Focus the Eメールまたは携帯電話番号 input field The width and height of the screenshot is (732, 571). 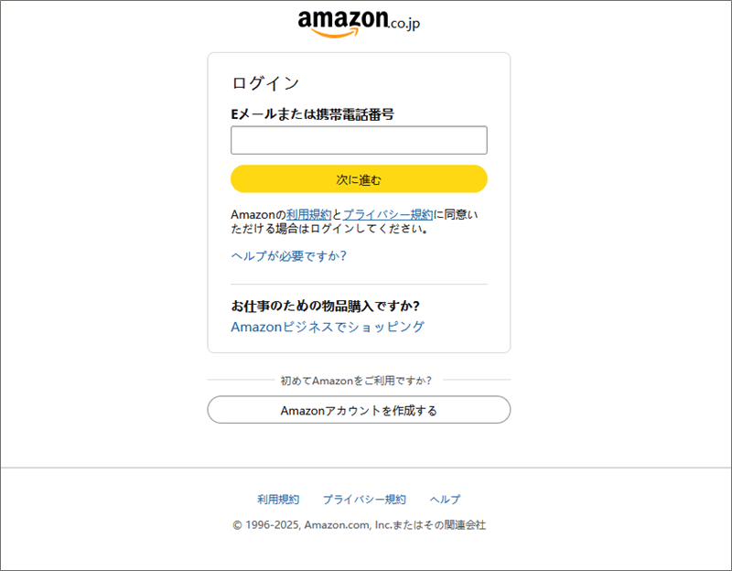tap(359, 140)
